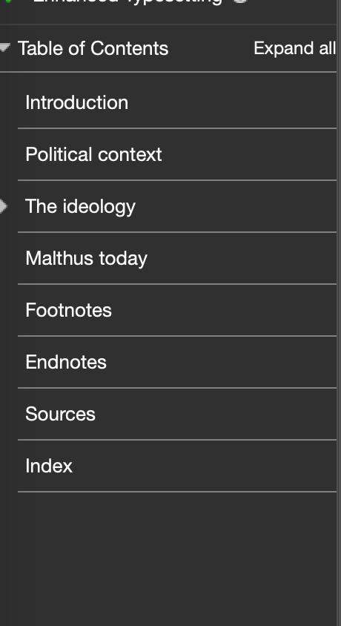Image resolution: width=341 pixels, height=626 pixels.
Task: Click the icon beside Enhanced Typesetting
Action: click(239, 1)
